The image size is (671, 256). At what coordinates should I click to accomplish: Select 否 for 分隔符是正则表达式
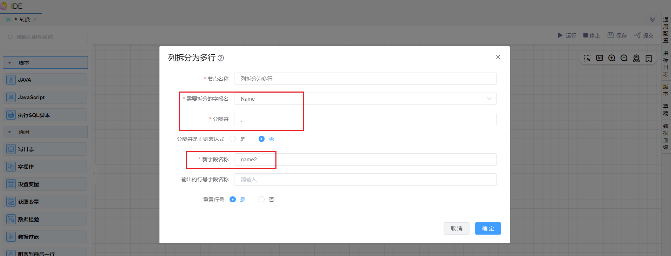(x=261, y=139)
